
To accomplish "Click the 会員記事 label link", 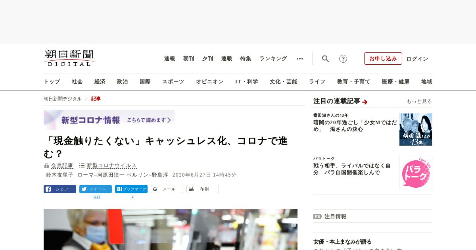I will click(62, 165).
